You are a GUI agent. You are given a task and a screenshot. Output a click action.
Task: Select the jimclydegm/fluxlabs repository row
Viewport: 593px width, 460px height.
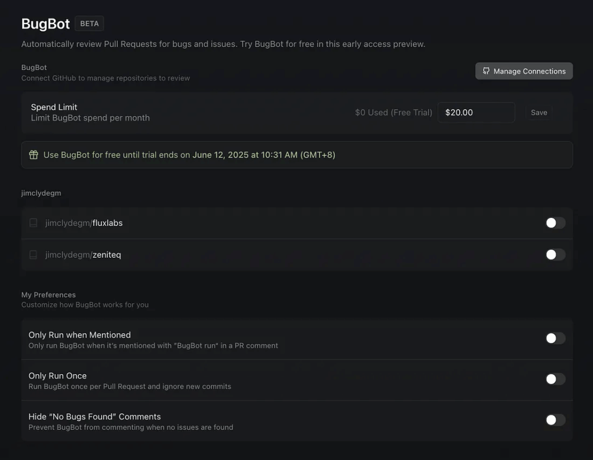pos(297,223)
